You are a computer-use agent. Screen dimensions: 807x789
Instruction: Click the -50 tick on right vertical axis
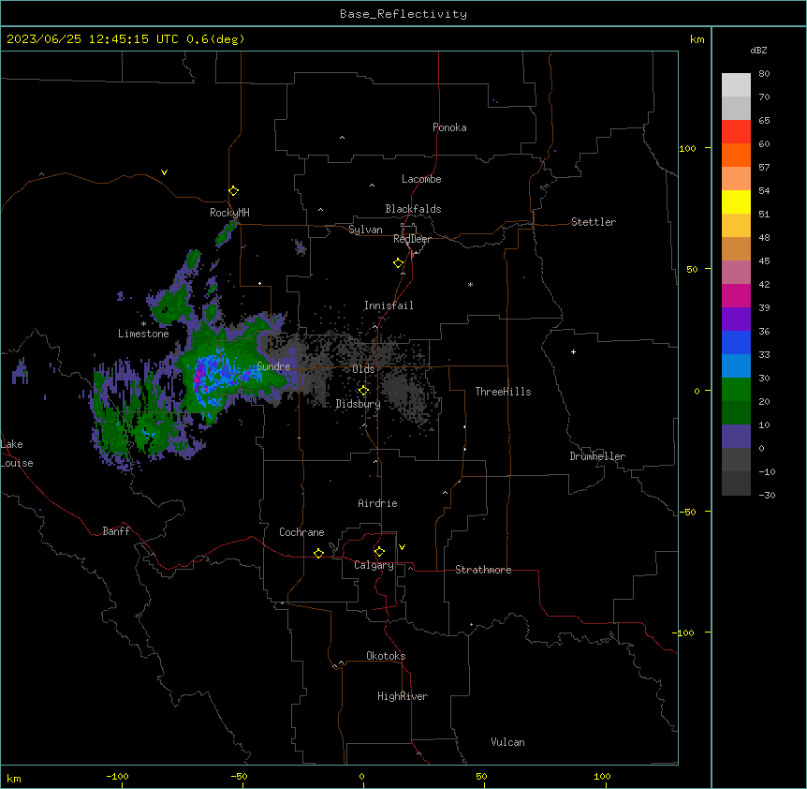point(687,512)
